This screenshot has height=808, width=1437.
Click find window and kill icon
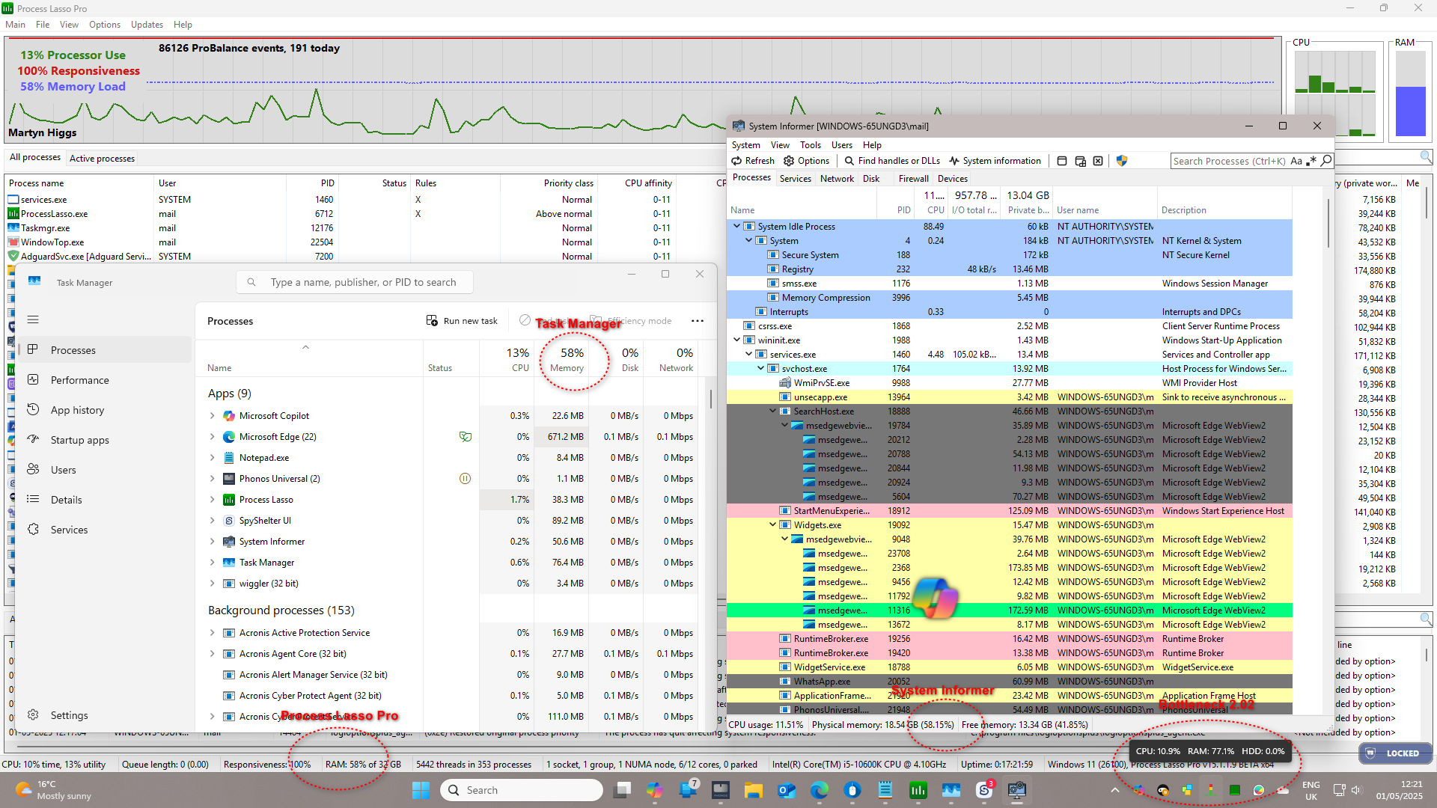coord(1098,161)
